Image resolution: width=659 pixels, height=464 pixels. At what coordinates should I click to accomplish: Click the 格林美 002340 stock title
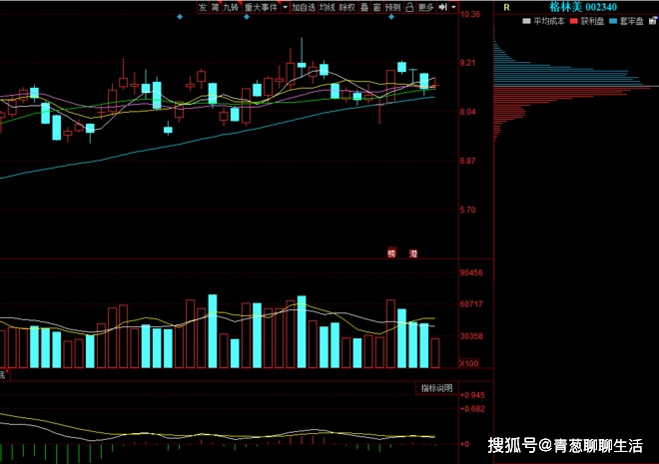[x=583, y=7]
